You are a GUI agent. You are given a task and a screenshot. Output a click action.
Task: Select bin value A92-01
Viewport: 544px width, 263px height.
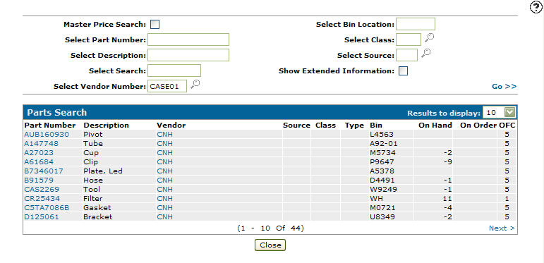click(x=383, y=143)
